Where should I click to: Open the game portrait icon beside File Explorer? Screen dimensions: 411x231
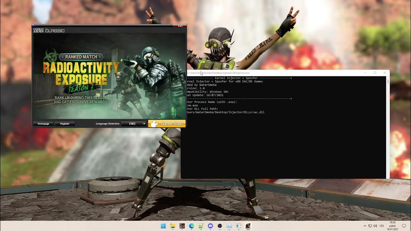182,226
